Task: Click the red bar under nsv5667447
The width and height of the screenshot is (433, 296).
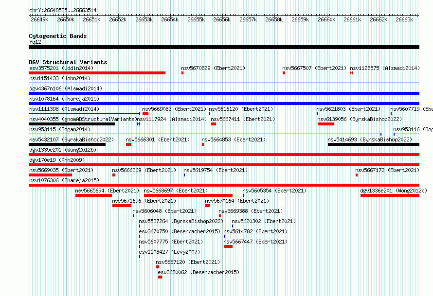Action: (228, 246)
